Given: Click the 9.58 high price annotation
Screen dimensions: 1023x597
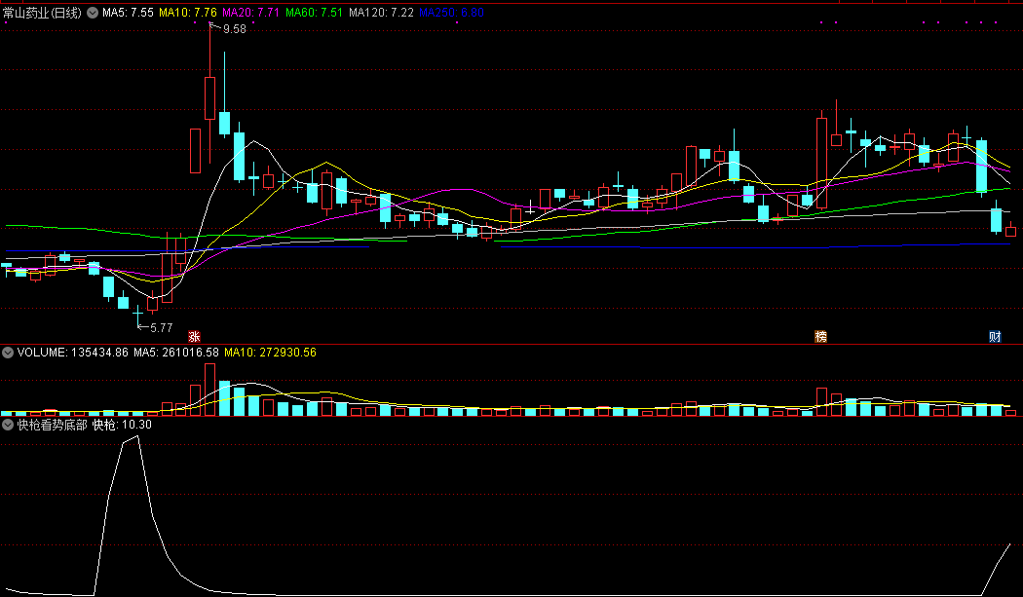Looking at the screenshot, I should (235, 28).
